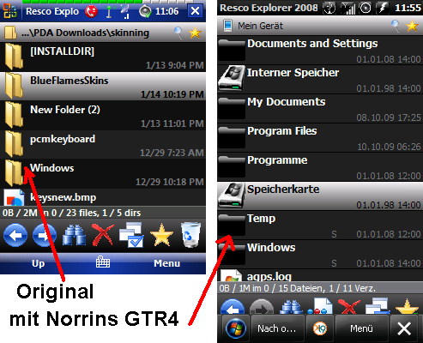This screenshot has height=343, width=423.
Task: Tap the Up softkey button
Action: coord(38,263)
